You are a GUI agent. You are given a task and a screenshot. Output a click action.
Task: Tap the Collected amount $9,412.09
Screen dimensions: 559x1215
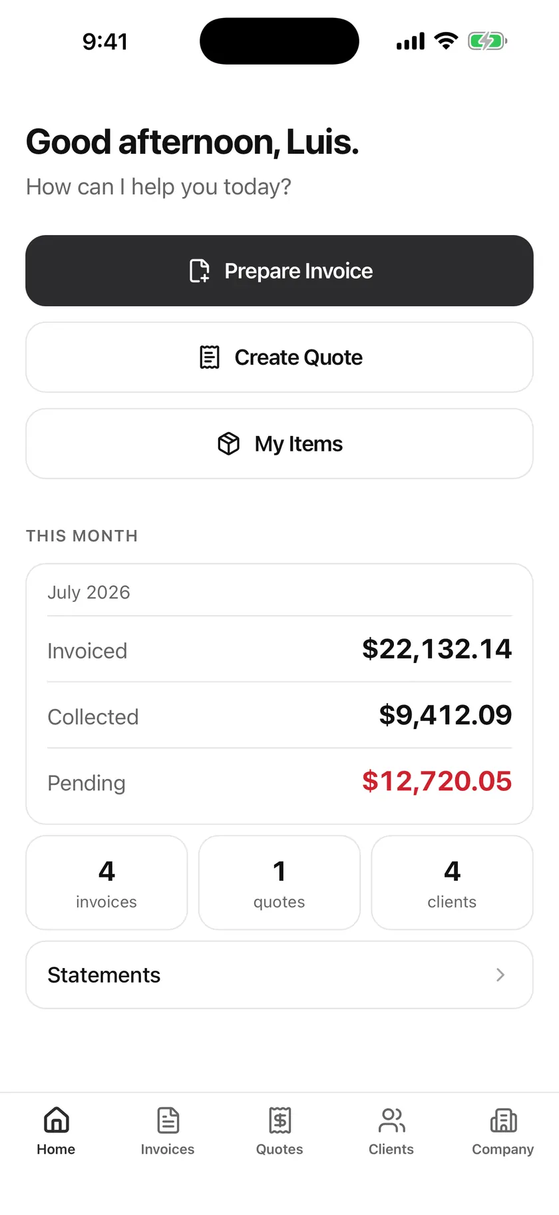(445, 716)
